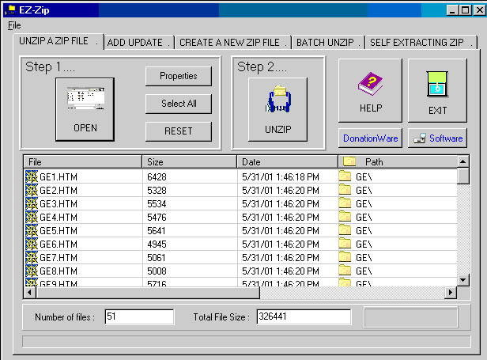
Task: Click the size value 5476
Action: pyautogui.click(x=157, y=218)
